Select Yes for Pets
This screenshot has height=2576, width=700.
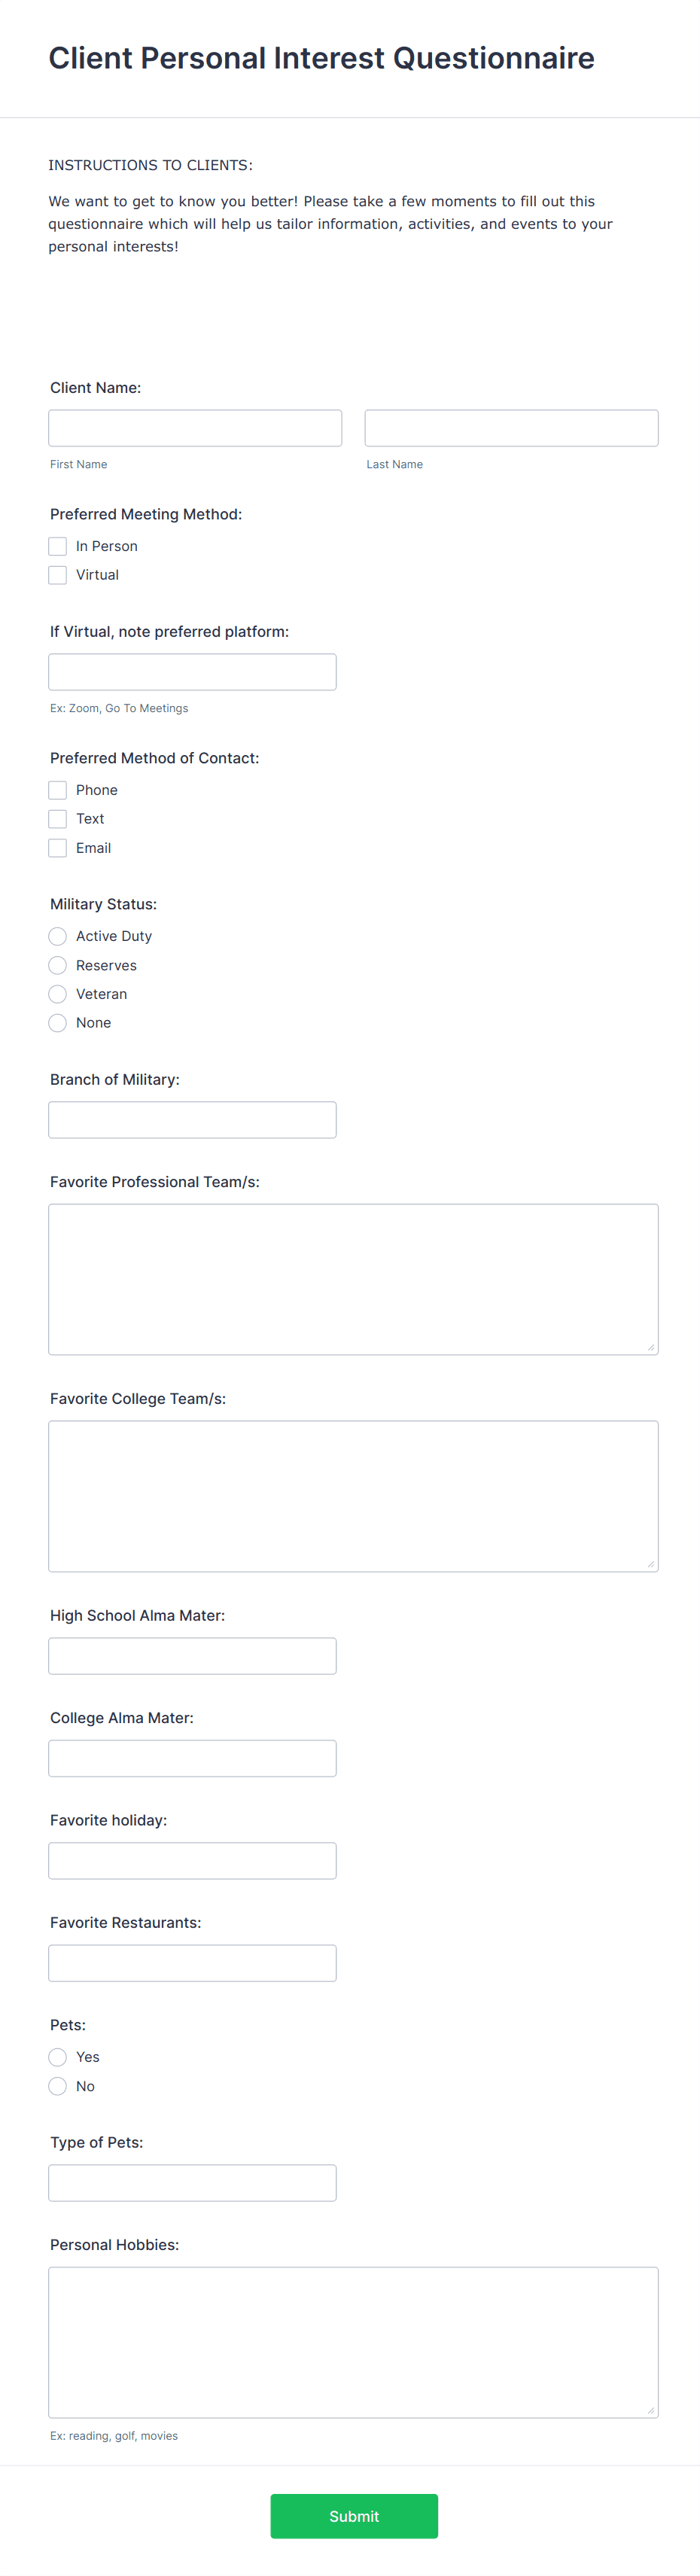pyautogui.click(x=58, y=2057)
